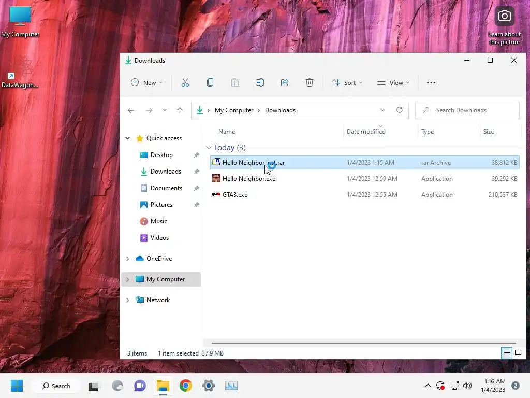The height and width of the screenshot is (398, 530).
Task: Open the notification count badge
Action: (x=516, y=386)
